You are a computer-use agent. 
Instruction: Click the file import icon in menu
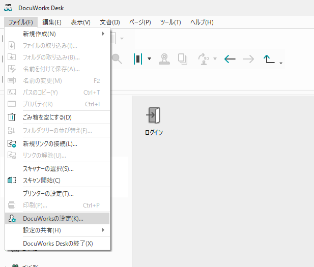pyautogui.click(x=12, y=45)
